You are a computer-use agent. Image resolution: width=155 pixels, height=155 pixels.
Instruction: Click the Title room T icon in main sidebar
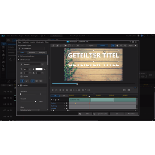coord(3,51)
